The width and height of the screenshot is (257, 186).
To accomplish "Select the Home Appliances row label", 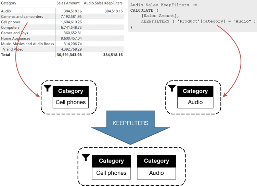I will [x=16, y=38].
